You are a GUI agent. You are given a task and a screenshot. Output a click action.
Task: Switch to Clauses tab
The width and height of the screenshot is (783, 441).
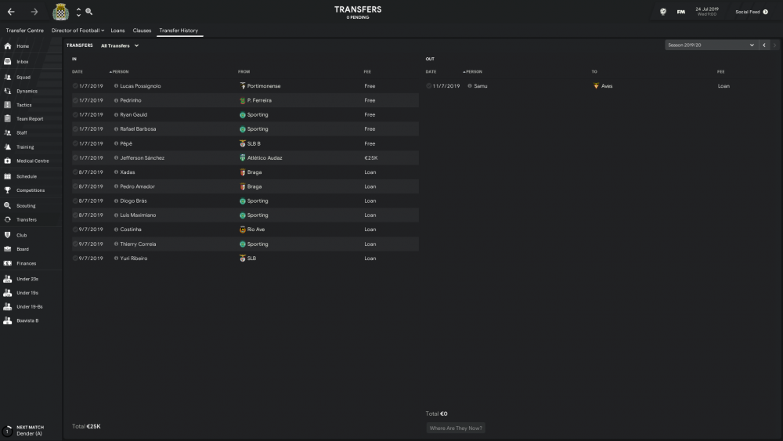point(142,31)
